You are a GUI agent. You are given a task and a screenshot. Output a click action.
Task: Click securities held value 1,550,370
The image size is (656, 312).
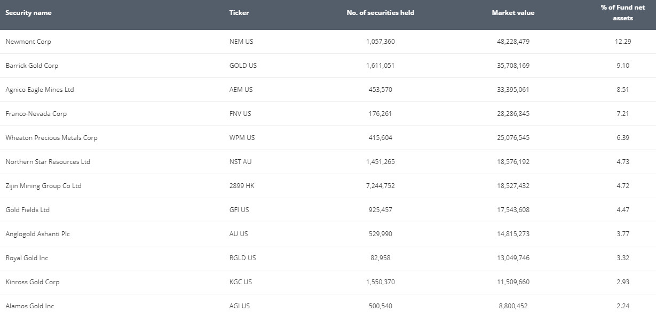click(x=381, y=282)
